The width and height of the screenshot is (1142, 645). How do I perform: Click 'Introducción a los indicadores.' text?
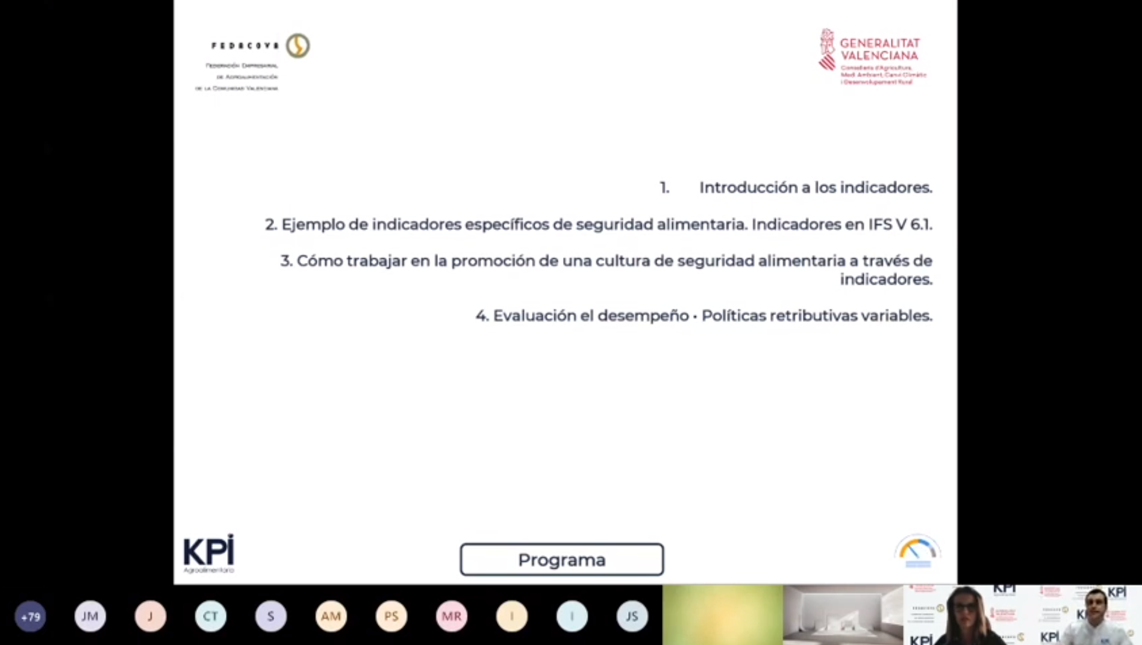[816, 188]
